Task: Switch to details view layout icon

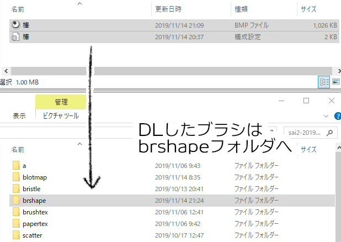Action: pos(324,82)
